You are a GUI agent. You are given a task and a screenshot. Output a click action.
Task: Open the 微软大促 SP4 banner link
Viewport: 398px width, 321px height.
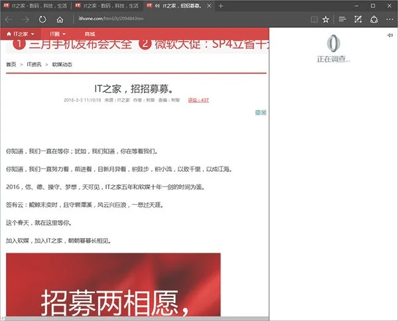click(x=204, y=44)
